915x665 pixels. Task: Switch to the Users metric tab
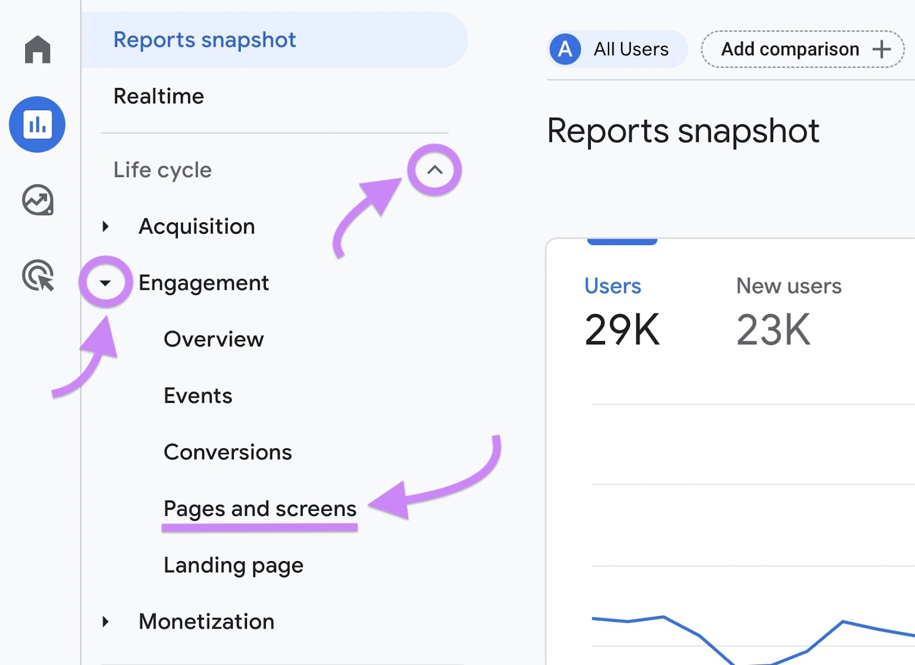(612, 286)
